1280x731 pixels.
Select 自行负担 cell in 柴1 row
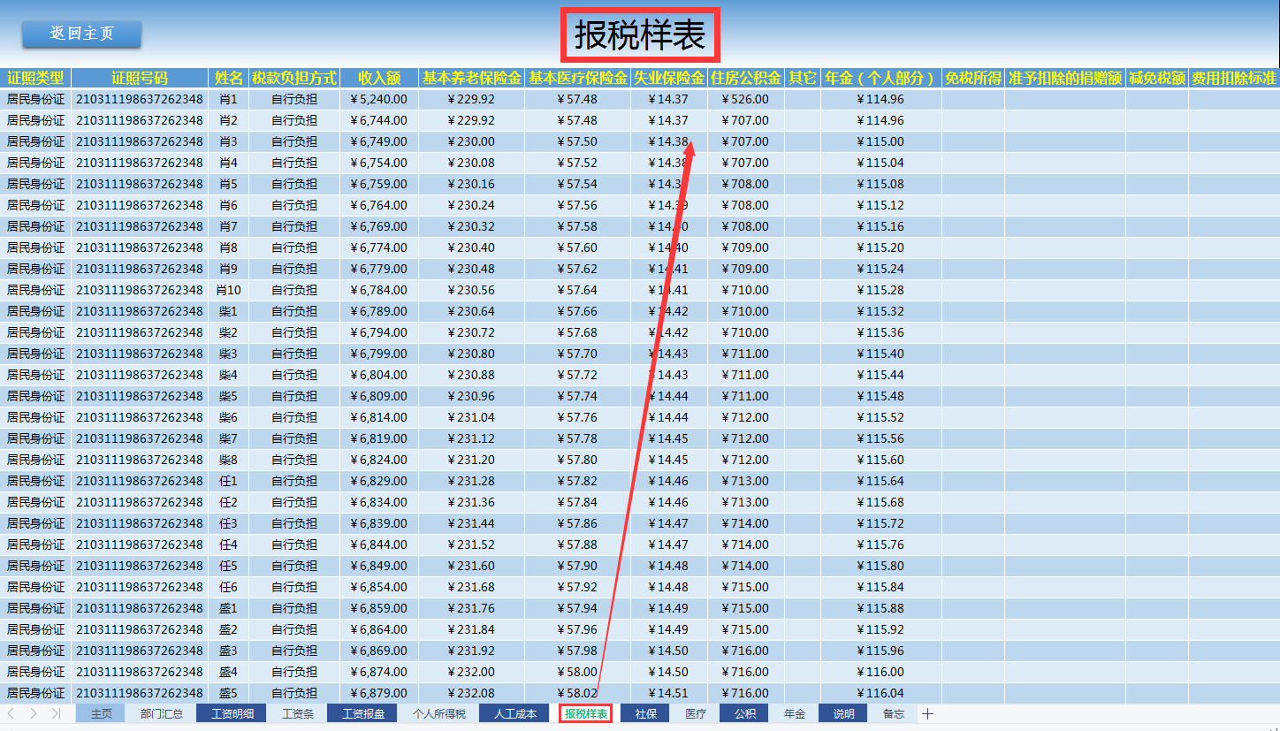[x=294, y=311]
